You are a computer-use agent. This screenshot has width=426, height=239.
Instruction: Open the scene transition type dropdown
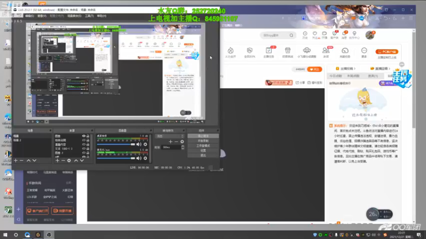click(x=169, y=136)
